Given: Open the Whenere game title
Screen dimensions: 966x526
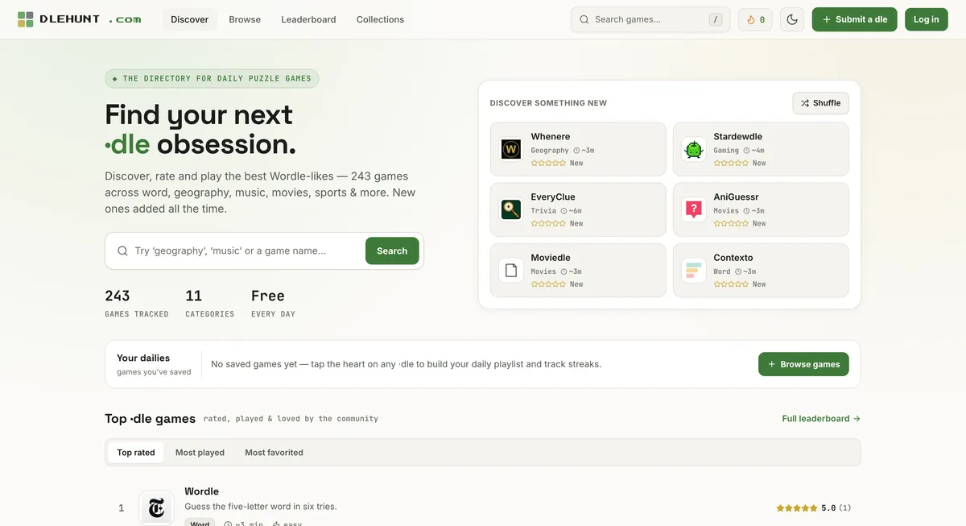Looking at the screenshot, I should 551,137.
